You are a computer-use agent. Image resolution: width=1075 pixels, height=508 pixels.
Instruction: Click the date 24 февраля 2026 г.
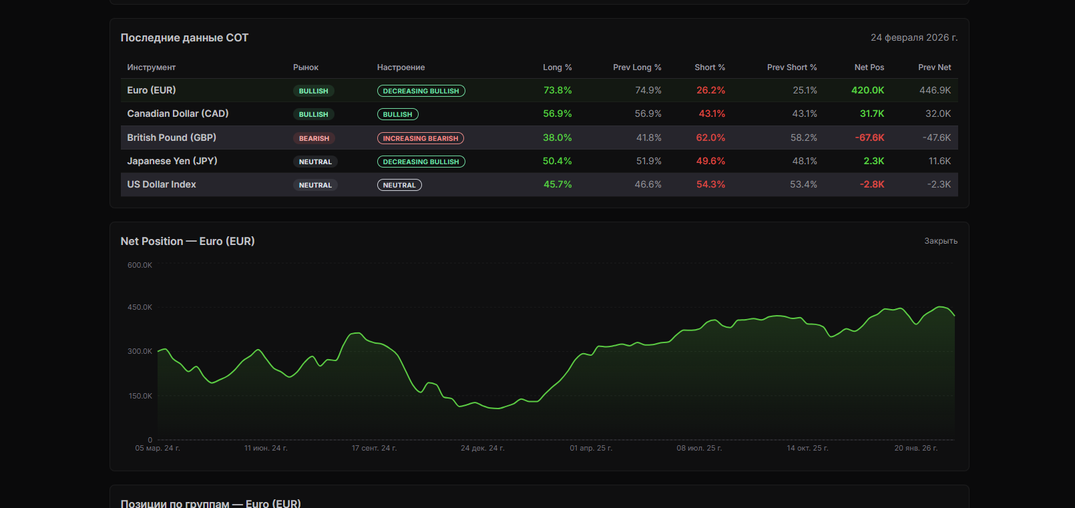[x=914, y=37]
